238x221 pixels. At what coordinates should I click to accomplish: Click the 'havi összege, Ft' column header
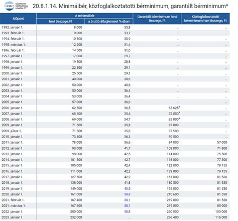point(60,22)
